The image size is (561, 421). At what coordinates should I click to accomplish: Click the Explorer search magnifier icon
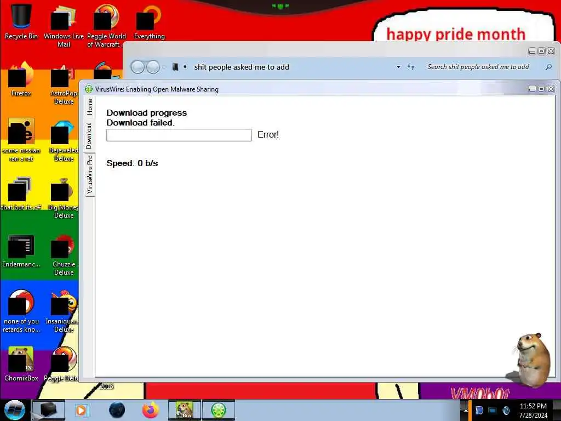pyautogui.click(x=548, y=67)
